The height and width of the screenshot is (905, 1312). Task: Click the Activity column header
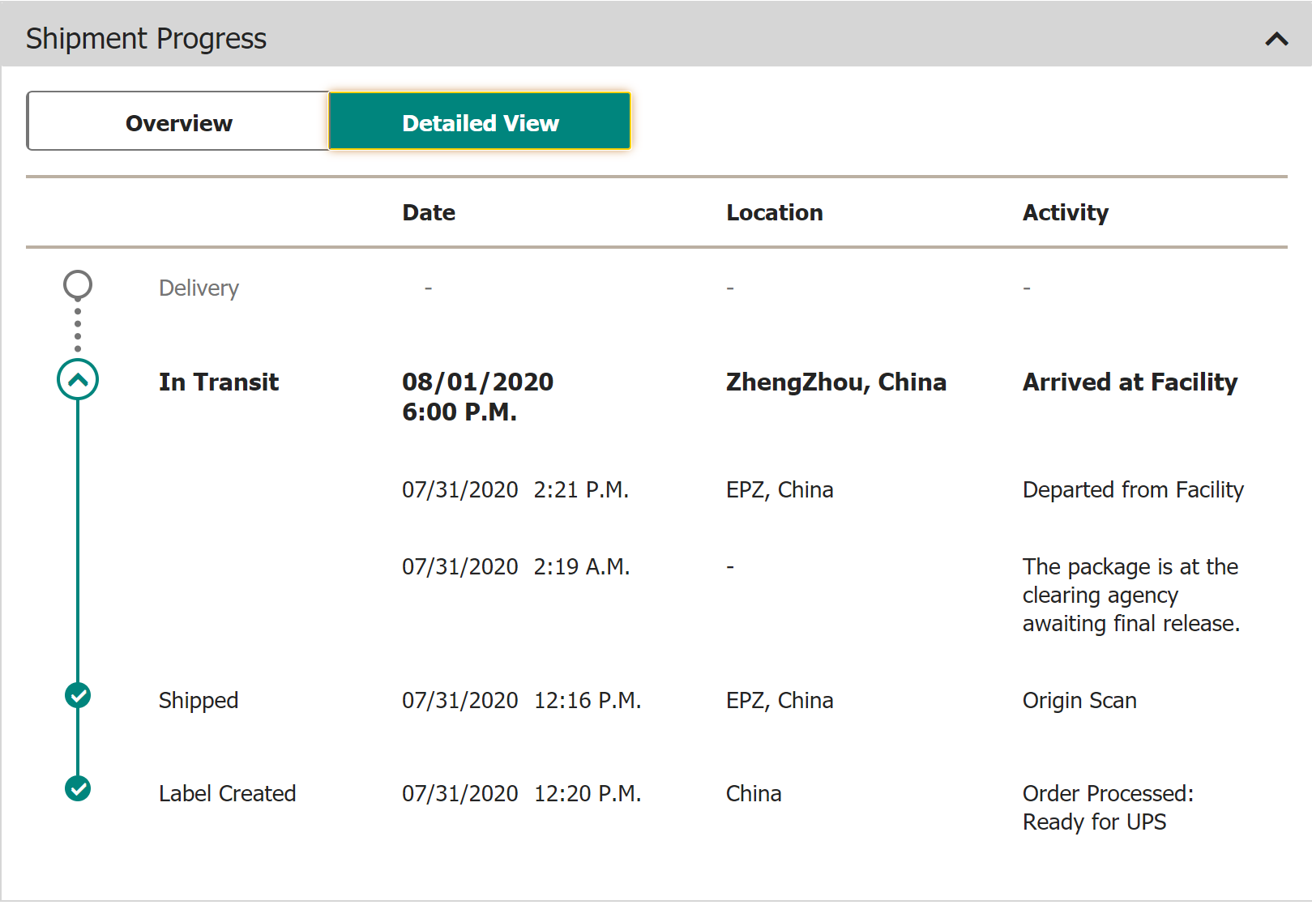click(1065, 212)
